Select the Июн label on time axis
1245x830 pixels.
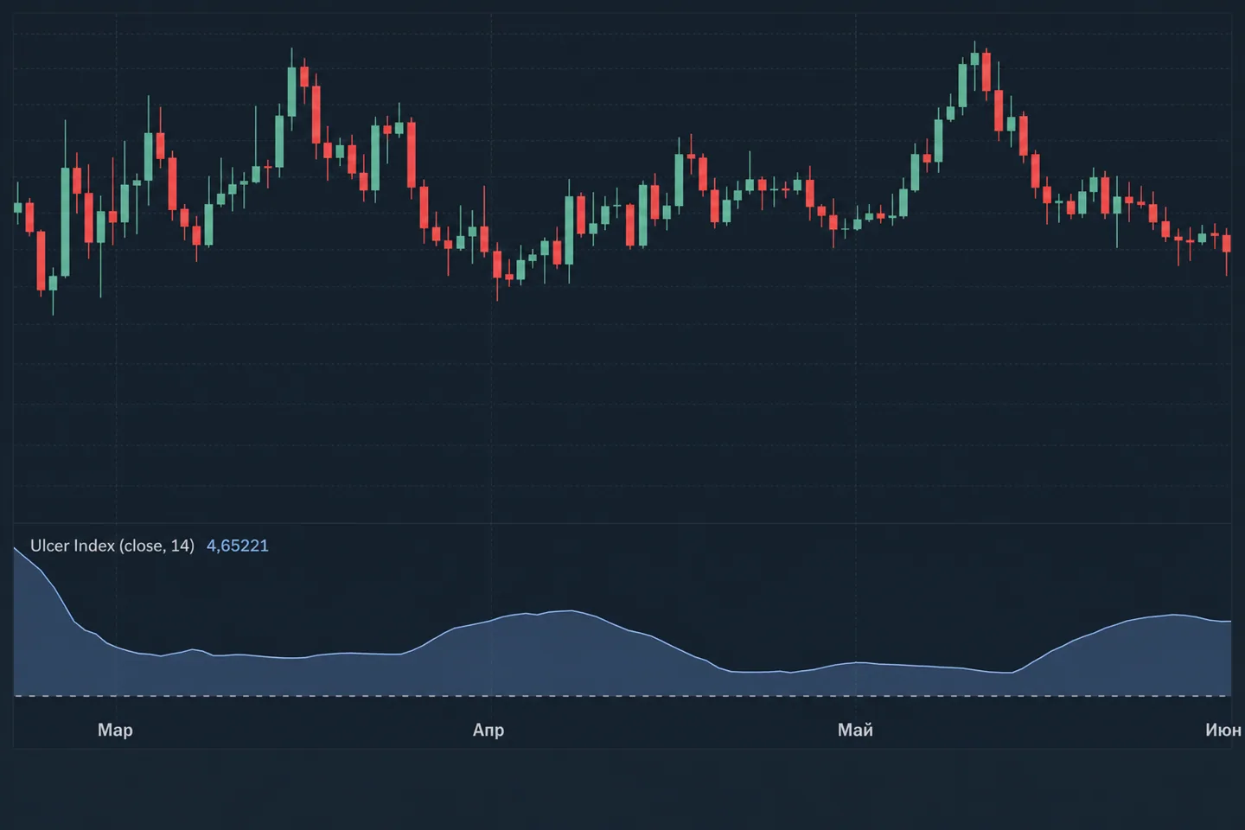1223,730
